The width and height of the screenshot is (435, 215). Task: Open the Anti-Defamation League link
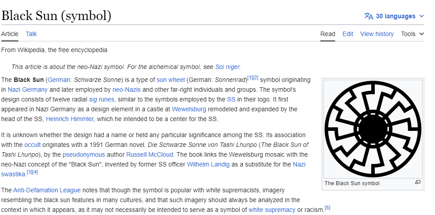pos(47,191)
